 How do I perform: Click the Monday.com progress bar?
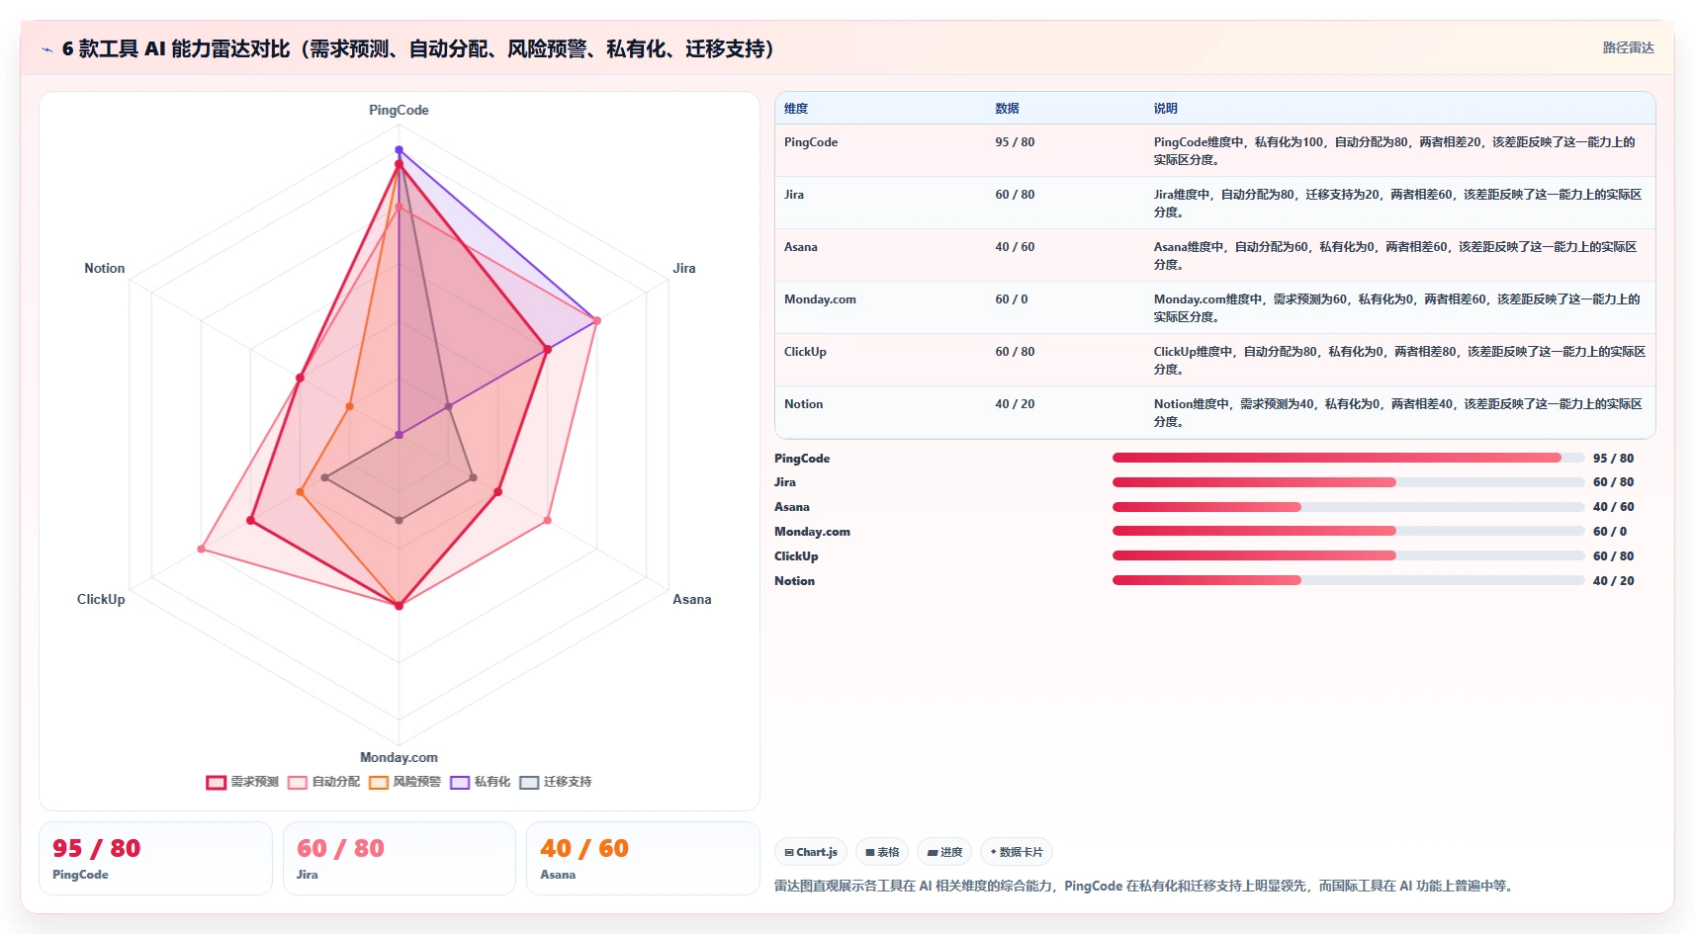coord(1349,531)
